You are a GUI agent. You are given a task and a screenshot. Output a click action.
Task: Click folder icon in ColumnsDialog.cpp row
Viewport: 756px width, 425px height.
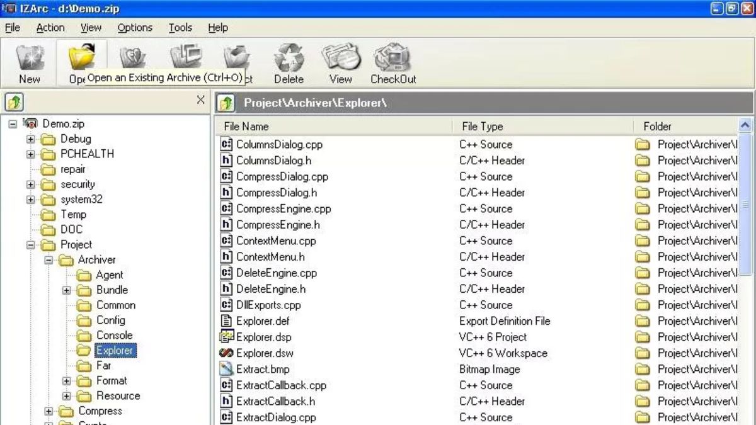click(642, 144)
